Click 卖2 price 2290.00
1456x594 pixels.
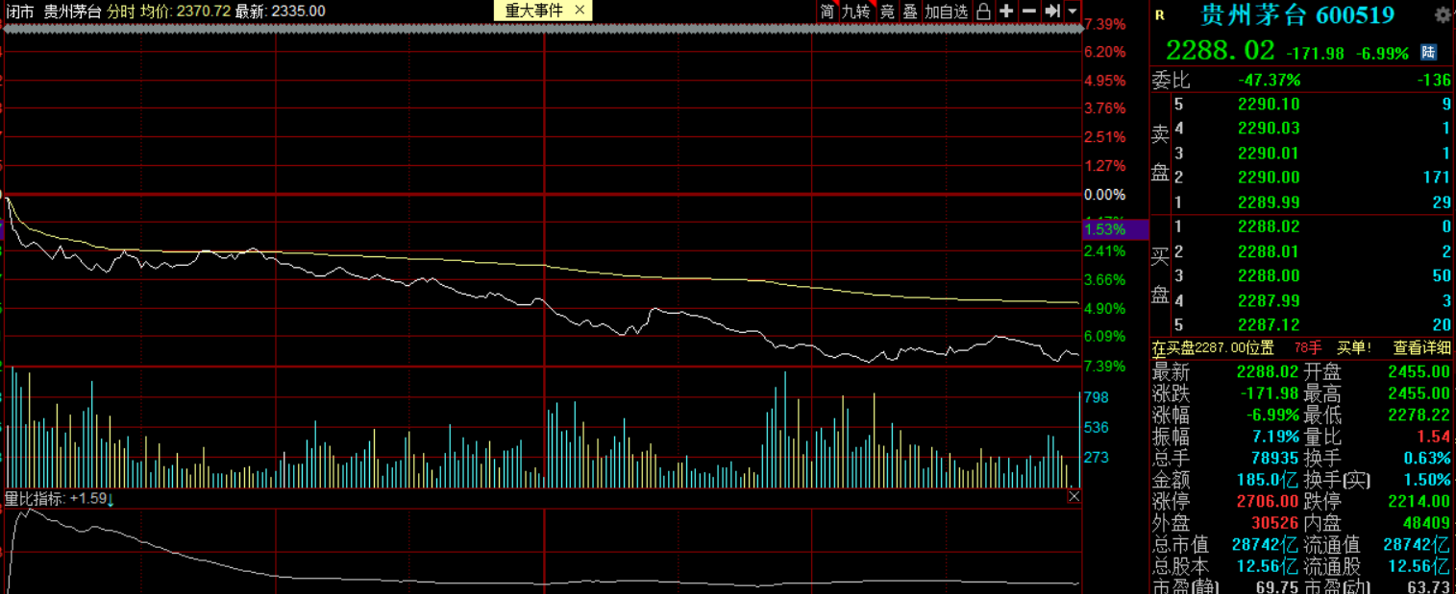point(1268,177)
